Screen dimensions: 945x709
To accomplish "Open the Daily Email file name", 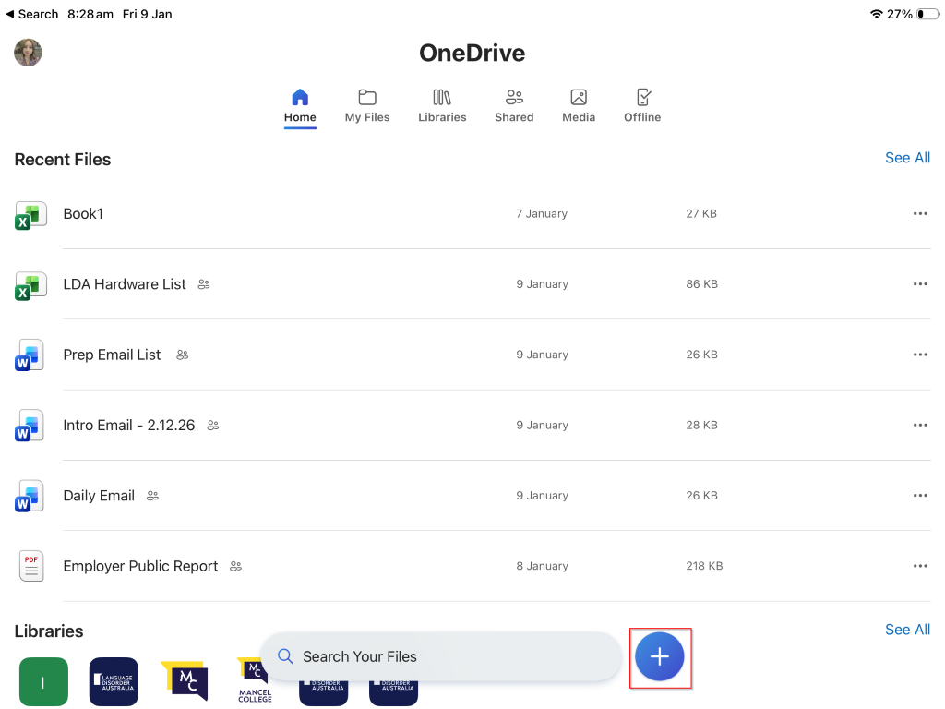I will tap(99, 496).
